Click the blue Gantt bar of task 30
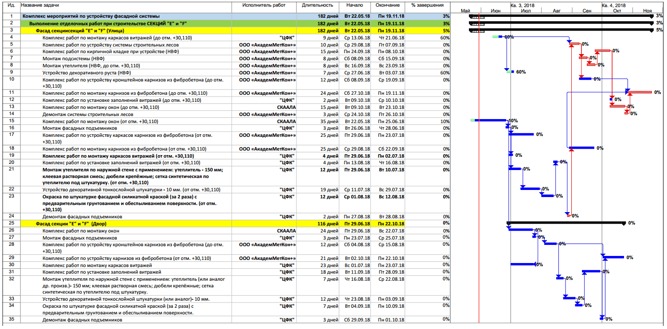 (523, 264)
